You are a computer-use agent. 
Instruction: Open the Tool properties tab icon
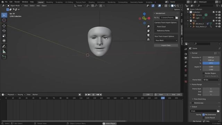coord(186,49)
